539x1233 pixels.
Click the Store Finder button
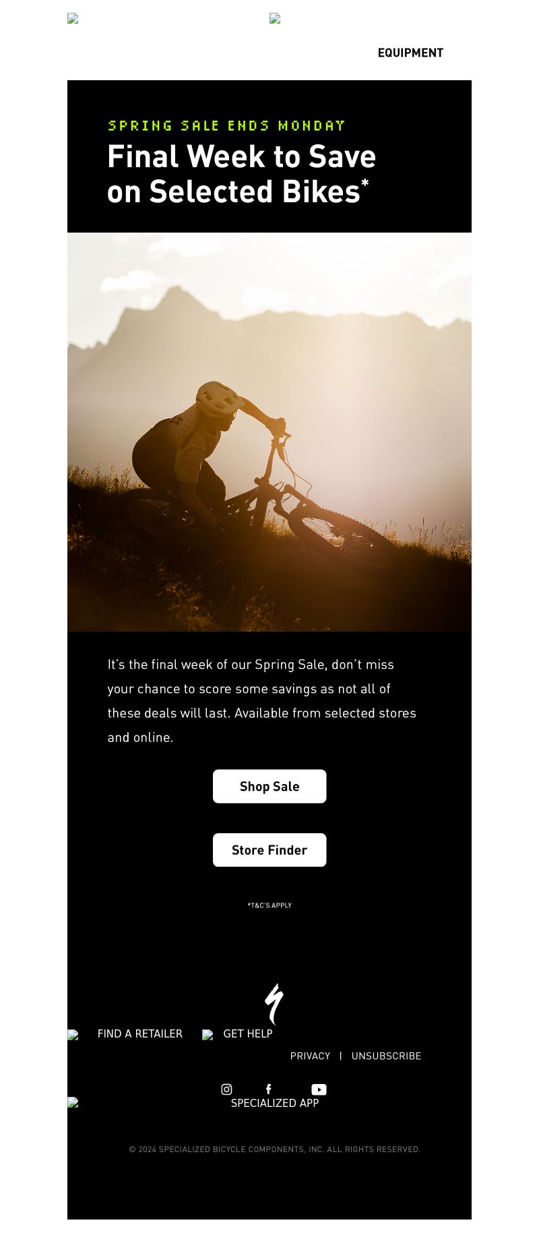tap(269, 850)
